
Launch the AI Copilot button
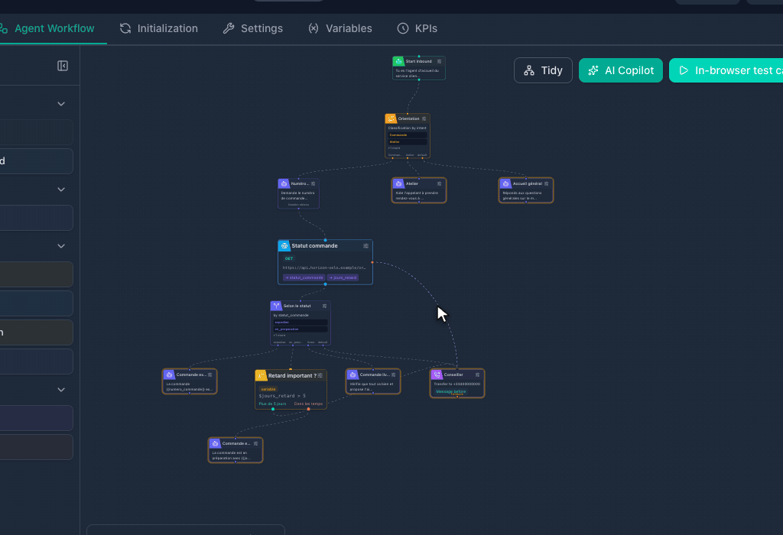pyautogui.click(x=621, y=70)
